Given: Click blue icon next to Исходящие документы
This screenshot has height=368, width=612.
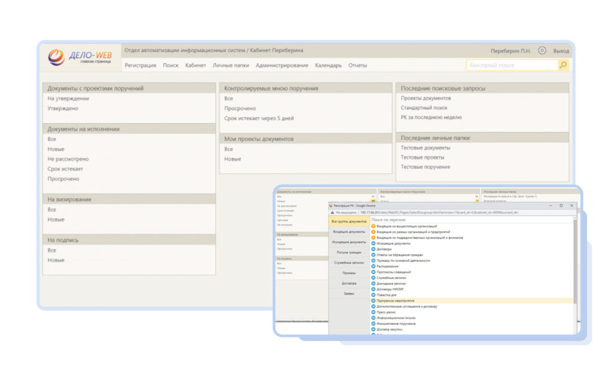Looking at the screenshot, I should pyautogui.click(x=374, y=244).
